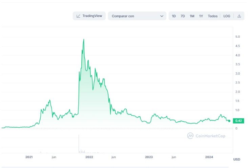This screenshot has width=248, height=168.
Task: Download the chart data with the download icon
Action: [239, 16]
